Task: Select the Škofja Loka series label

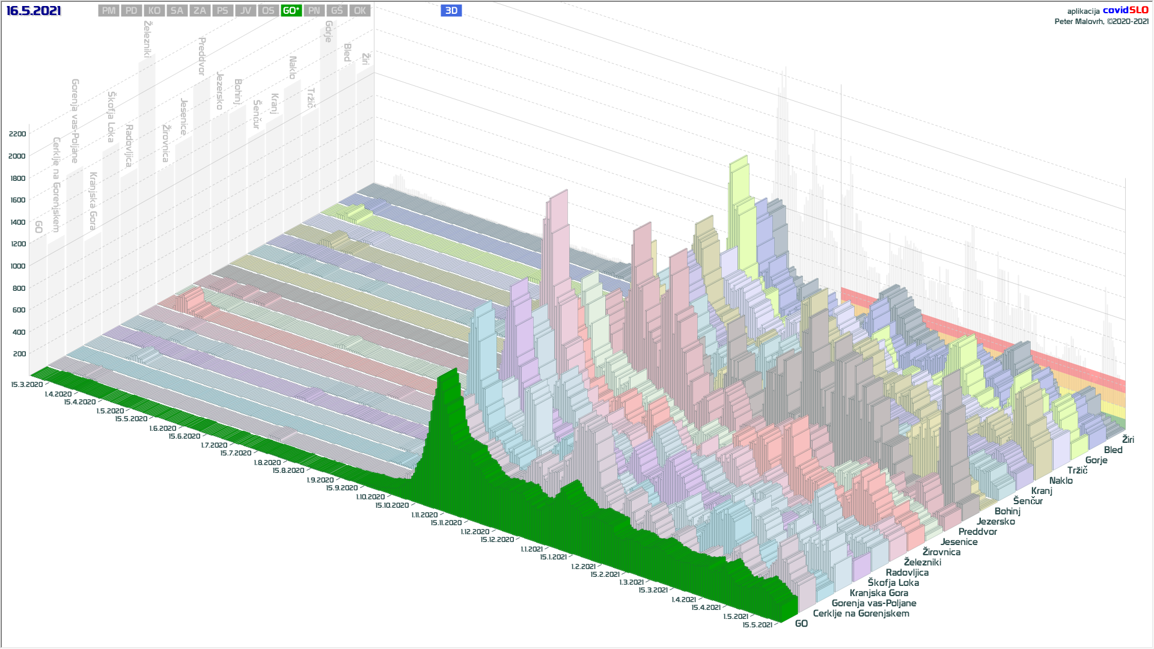Action: [x=893, y=583]
